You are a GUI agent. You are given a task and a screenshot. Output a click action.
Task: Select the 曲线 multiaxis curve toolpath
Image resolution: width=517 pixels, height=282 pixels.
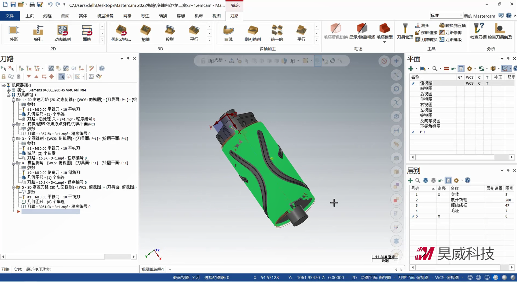pyautogui.click(x=228, y=33)
